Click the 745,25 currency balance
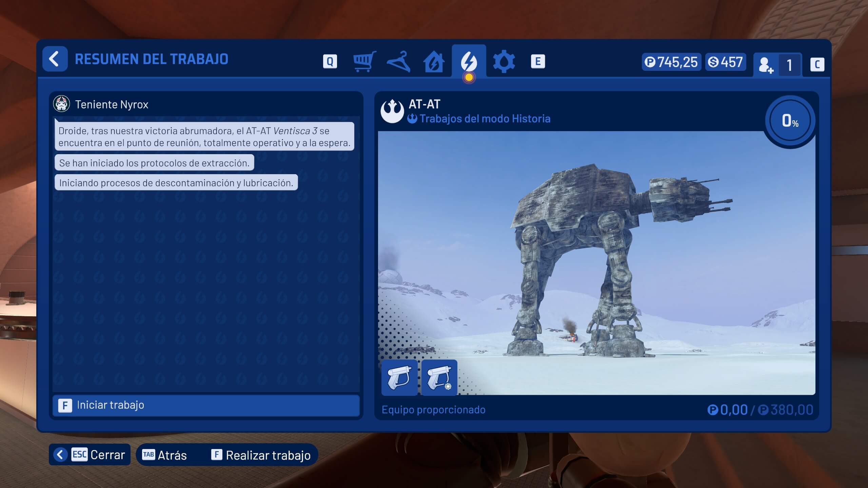This screenshot has height=488, width=868. 671,62
